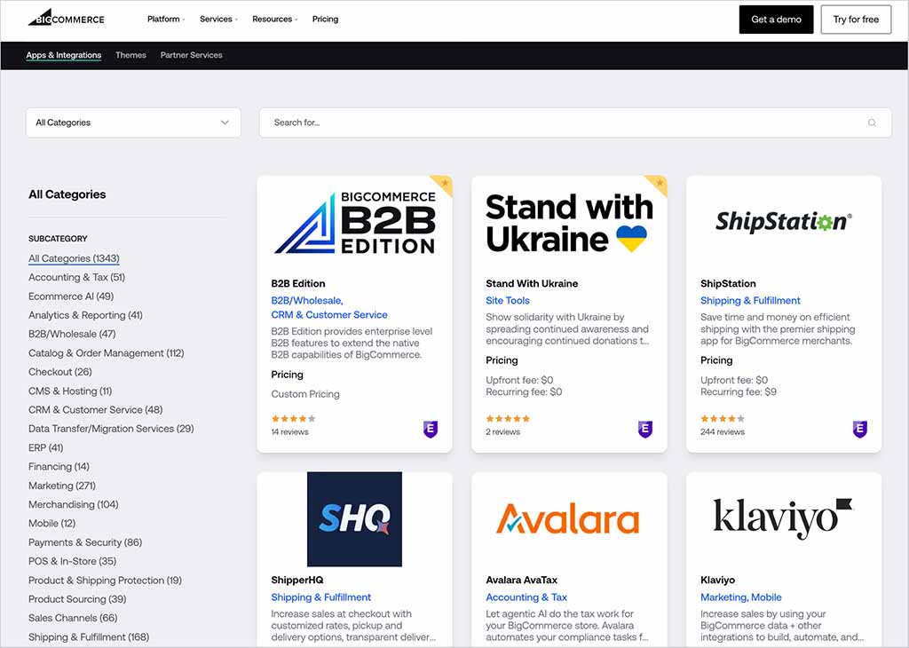Click the ShipStation logo image

coord(784,221)
